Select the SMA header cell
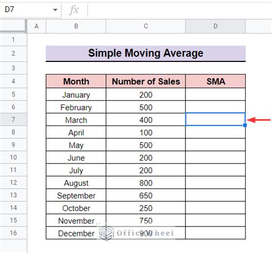Screen dimensions: 272x253 pos(215,81)
